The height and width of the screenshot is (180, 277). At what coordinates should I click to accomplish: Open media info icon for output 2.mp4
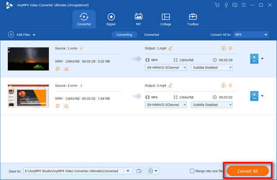pyautogui.click(x=223, y=85)
